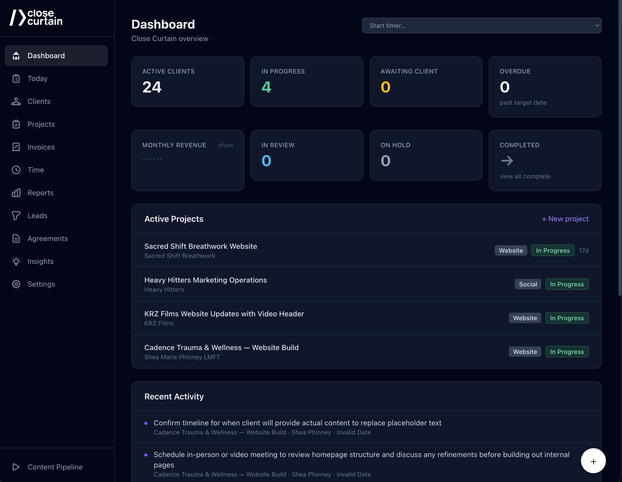The width and height of the screenshot is (622, 482).
Task: Go to Today in sidebar
Action: point(38,79)
